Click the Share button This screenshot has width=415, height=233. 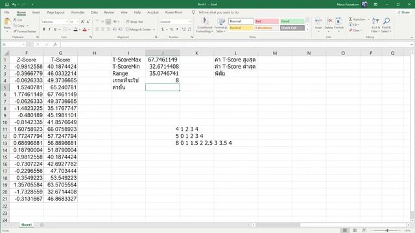(403, 12)
